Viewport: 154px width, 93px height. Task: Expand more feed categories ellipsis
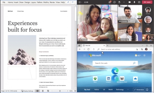click(x=128, y=90)
